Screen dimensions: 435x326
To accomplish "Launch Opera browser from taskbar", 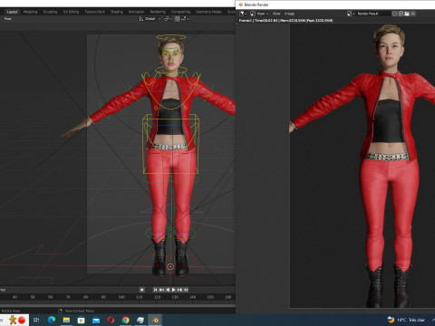I will click(111, 320).
